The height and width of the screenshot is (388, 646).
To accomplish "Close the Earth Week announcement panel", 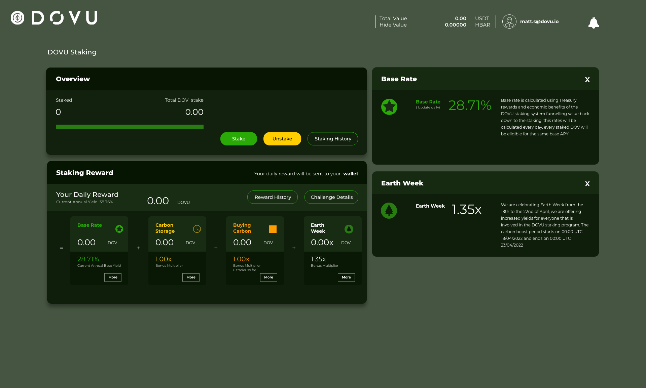I will tap(587, 184).
